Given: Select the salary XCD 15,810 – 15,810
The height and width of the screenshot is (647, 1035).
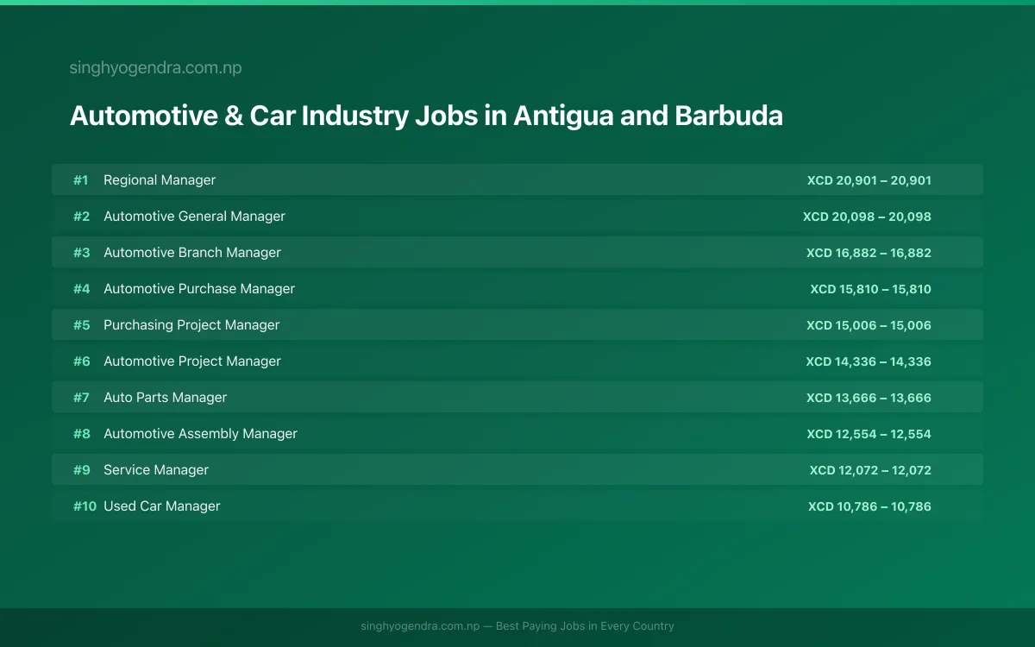Looking at the screenshot, I should coord(871,289).
